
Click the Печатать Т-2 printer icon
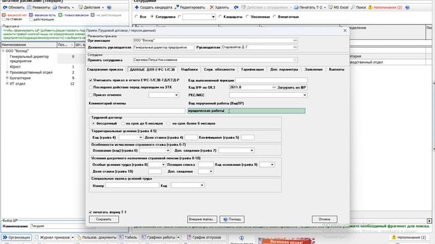pos(296,7)
